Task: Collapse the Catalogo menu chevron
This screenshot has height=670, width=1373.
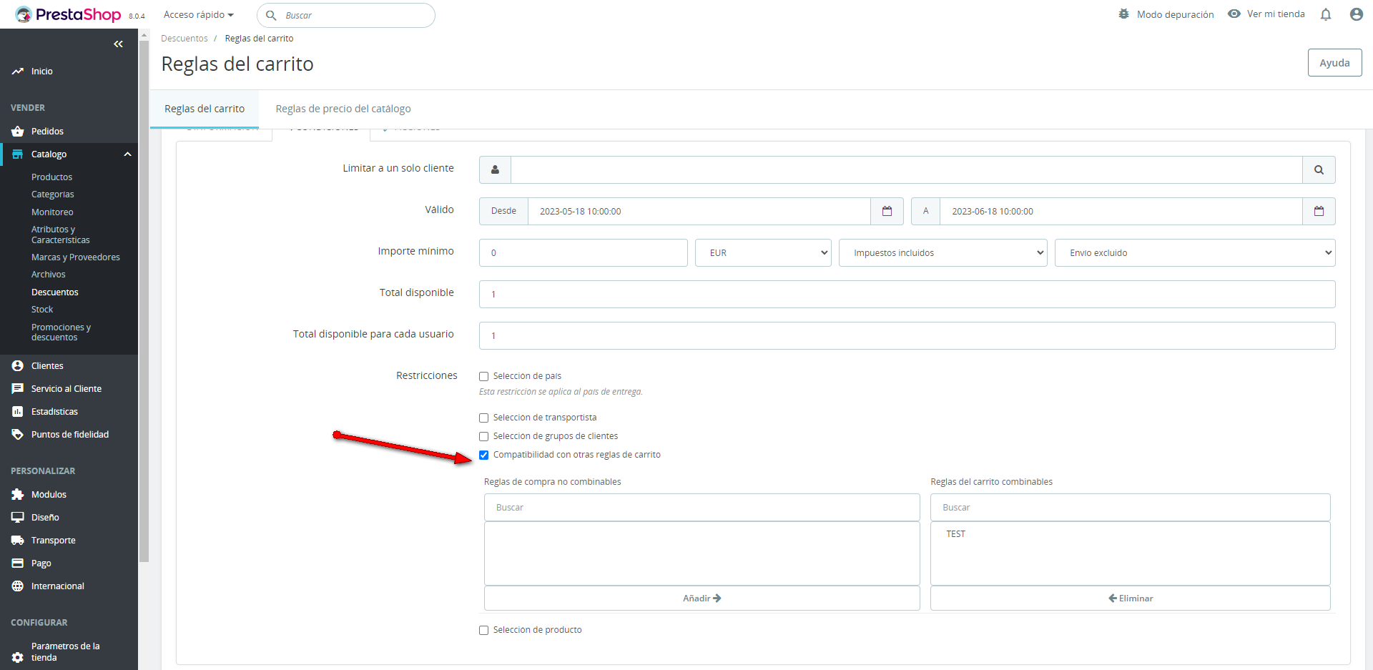Action: click(127, 154)
